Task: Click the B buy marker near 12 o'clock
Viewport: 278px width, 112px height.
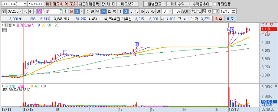Action: 134,54
